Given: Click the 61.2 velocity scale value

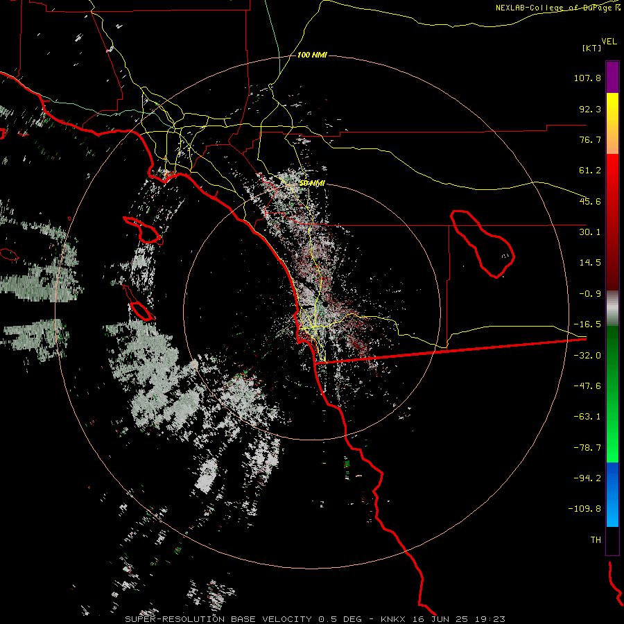Looking at the screenshot, I should point(590,171).
